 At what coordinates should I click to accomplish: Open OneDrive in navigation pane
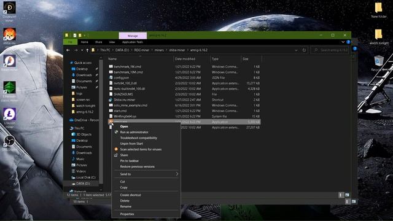tap(87, 120)
